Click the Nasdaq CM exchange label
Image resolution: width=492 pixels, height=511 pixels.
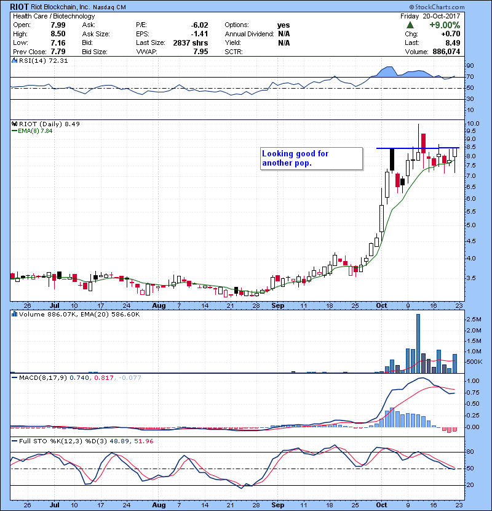(109, 7)
